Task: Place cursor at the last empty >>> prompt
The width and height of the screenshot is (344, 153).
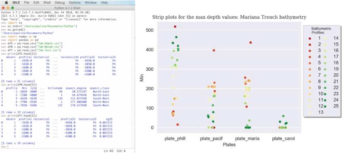Action: click(8, 147)
